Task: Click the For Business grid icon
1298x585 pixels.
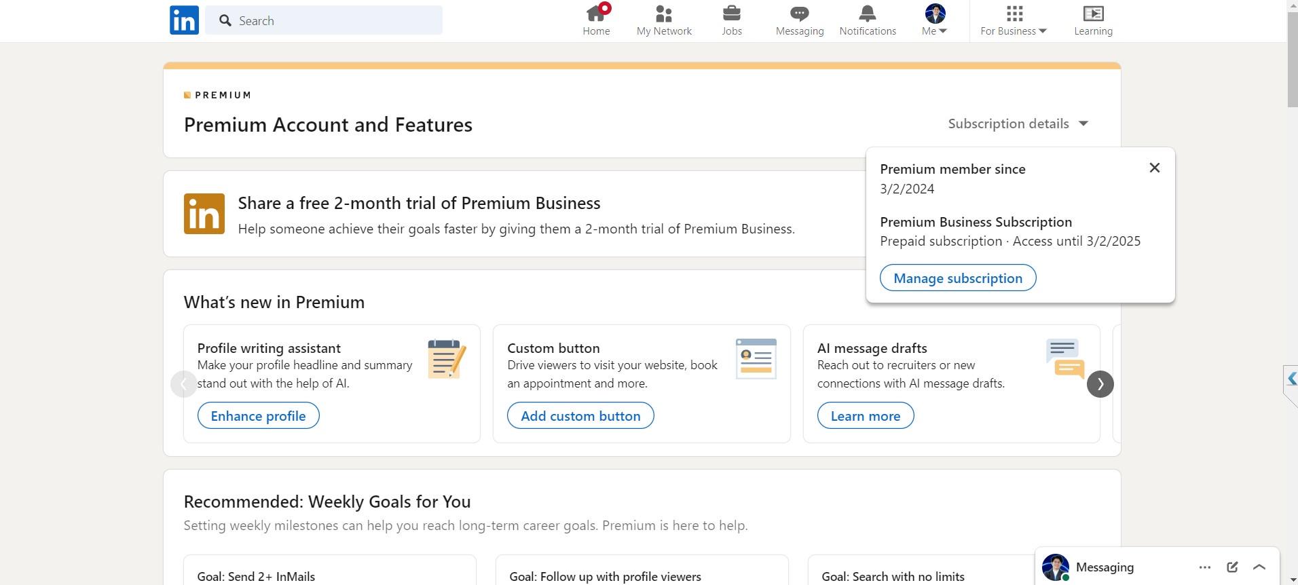Action: (x=1014, y=14)
